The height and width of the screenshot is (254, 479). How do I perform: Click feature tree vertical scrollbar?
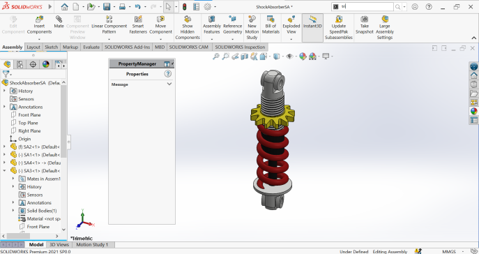pyautogui.click(x=63, y=121)
